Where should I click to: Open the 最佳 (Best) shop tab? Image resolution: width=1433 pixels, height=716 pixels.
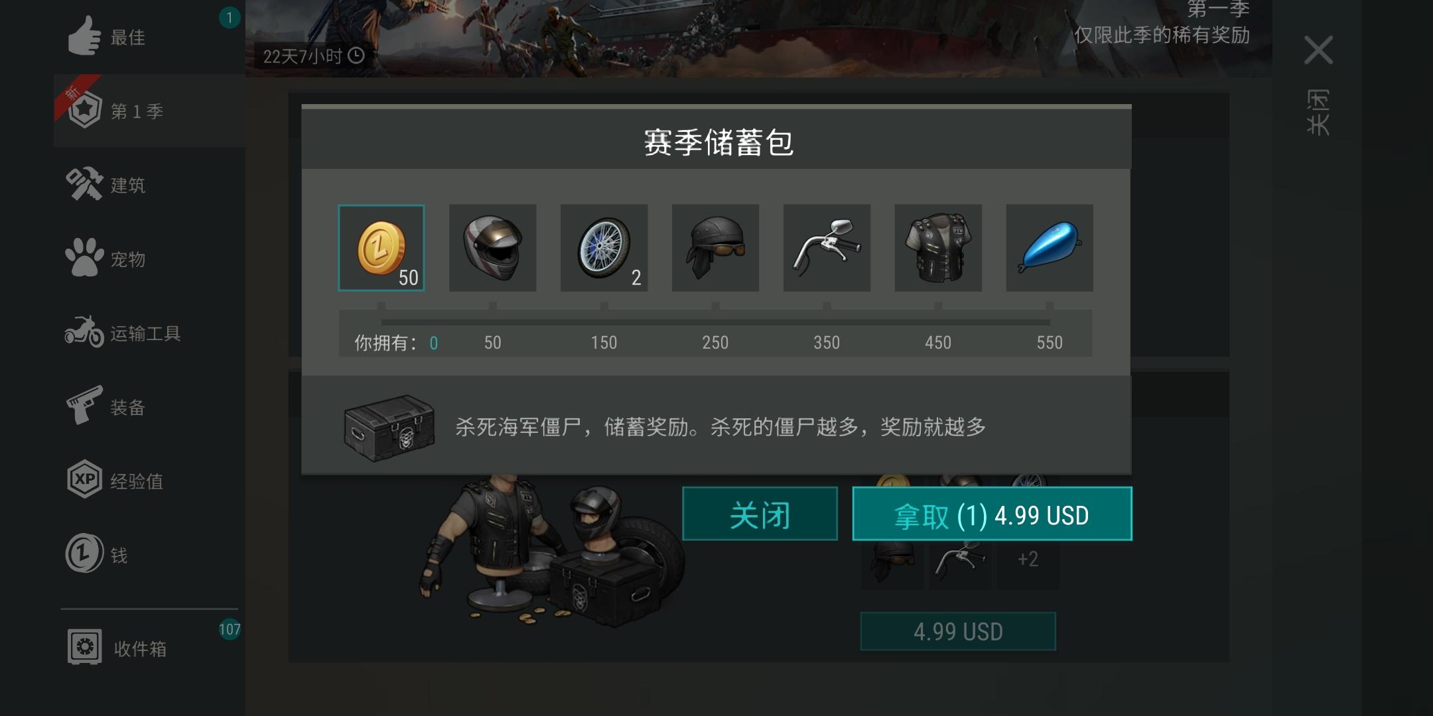click(x=149, y=37)
